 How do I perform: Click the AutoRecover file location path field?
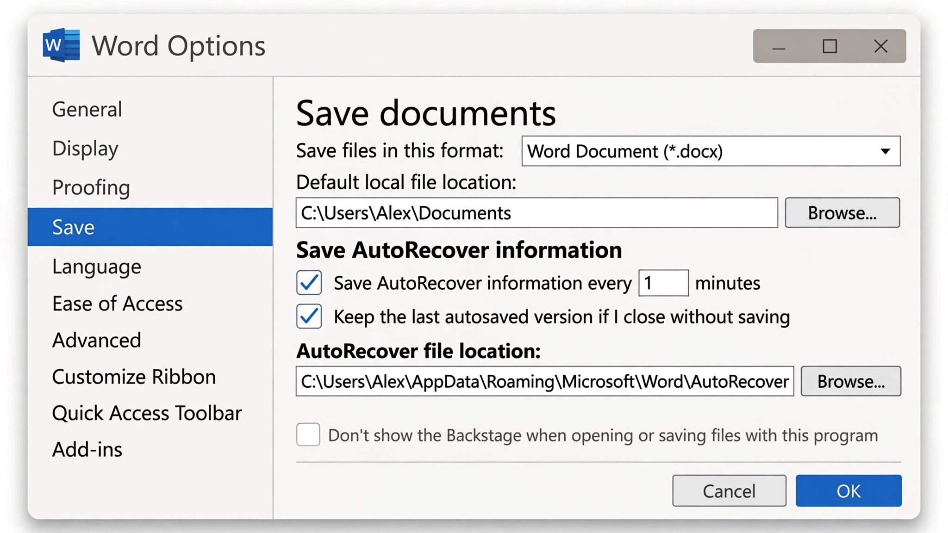click(x=545, y=381)
